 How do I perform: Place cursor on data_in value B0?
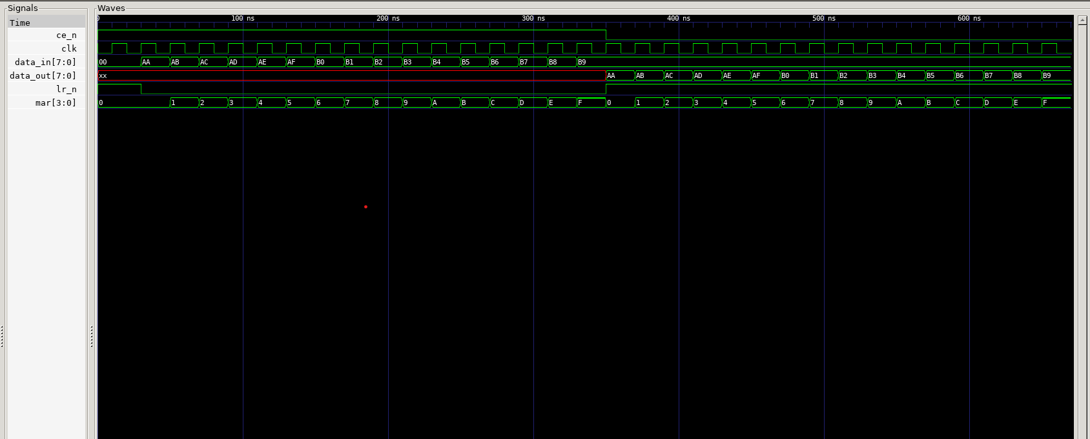(x=329, y=63)
